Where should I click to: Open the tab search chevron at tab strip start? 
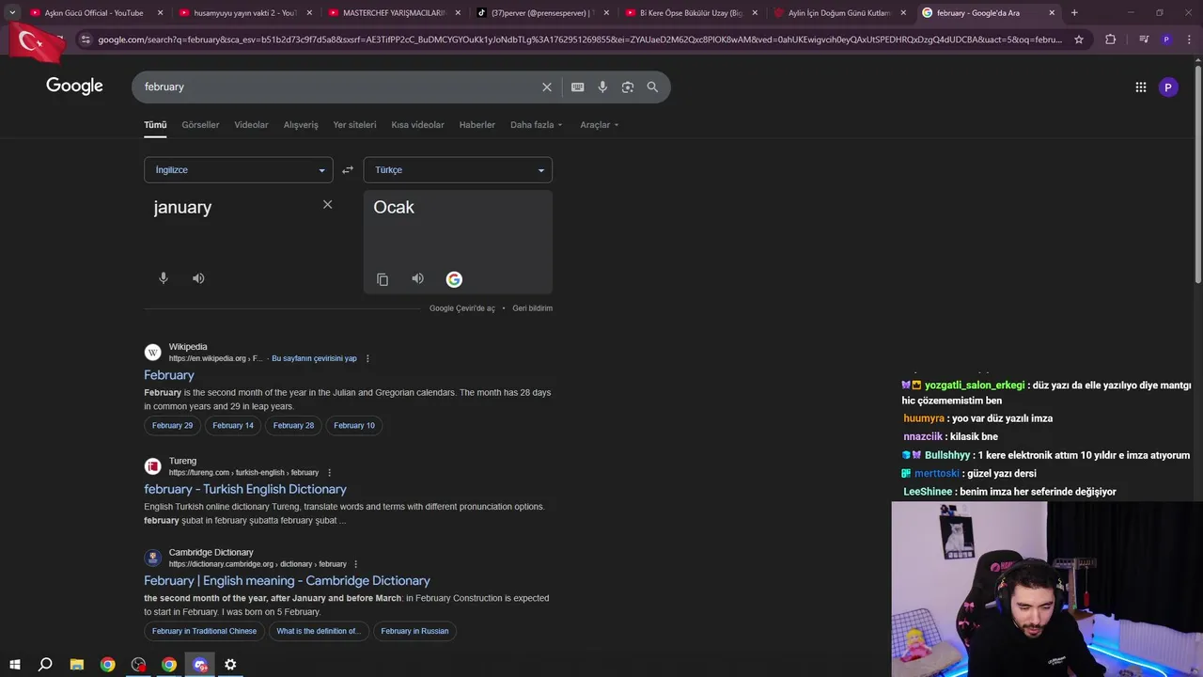(12, 13)
